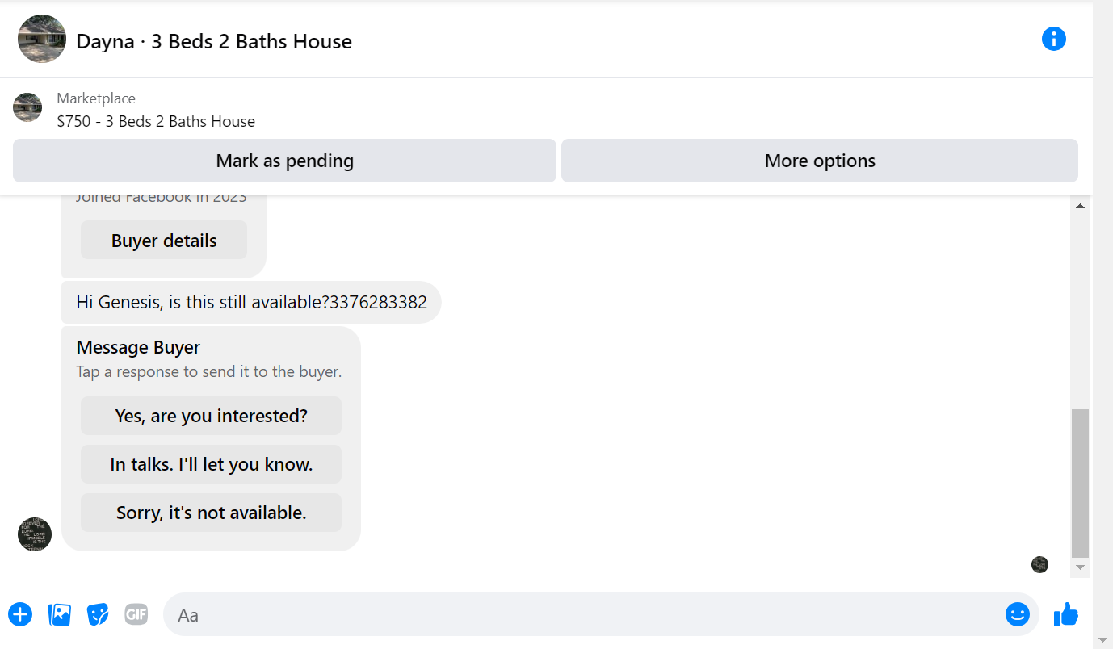
Task: Send the reply "Sorry, it's not available."
Action: pos(211,513)
